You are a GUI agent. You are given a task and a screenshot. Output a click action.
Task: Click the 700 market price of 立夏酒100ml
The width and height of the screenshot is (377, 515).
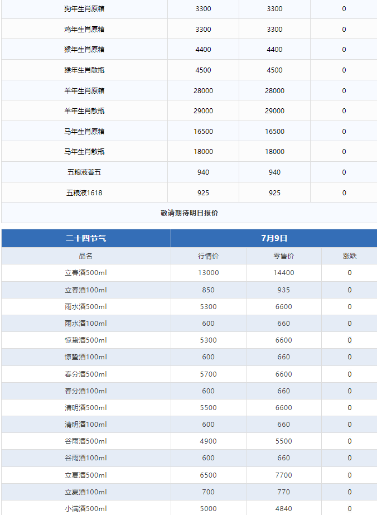click(208, 492)
